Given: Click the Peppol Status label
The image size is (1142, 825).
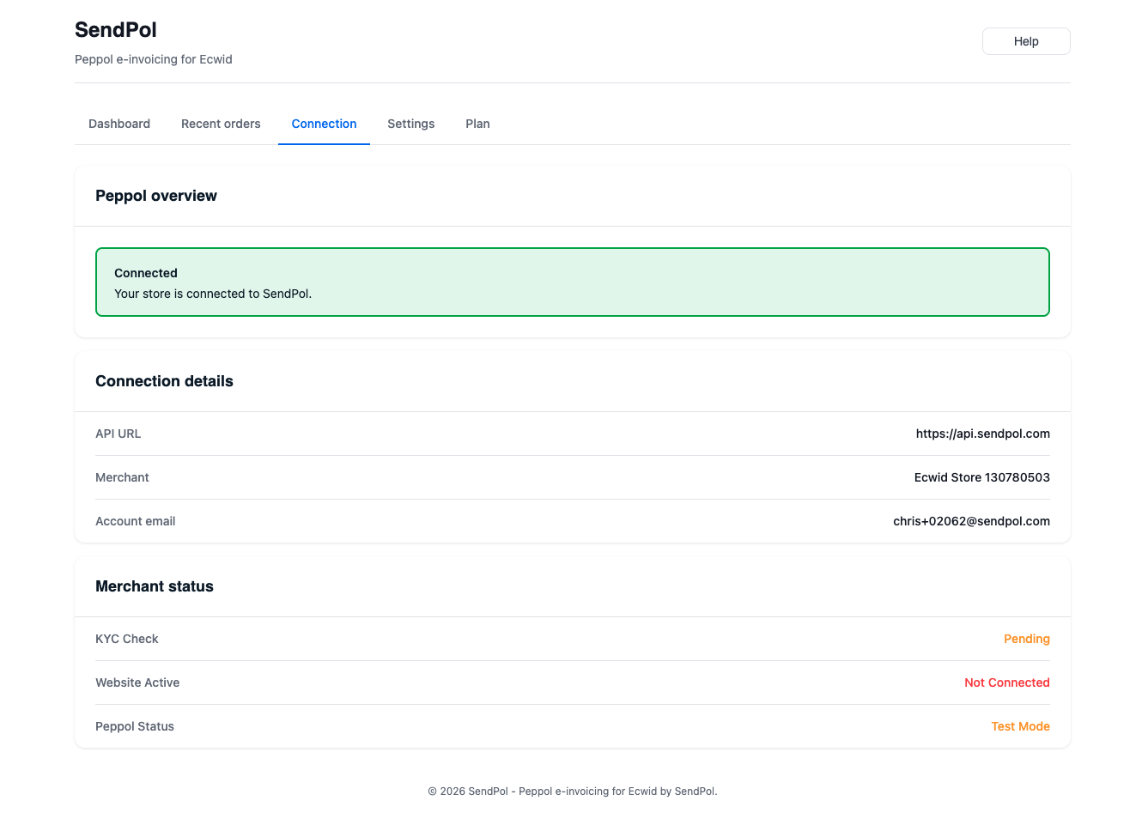Looking at the screenshot, I should [135, 726].
